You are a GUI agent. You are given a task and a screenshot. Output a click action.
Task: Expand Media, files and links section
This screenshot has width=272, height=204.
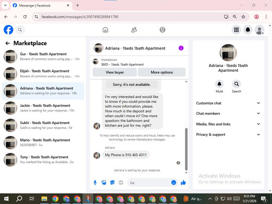(x=228, y=124)
